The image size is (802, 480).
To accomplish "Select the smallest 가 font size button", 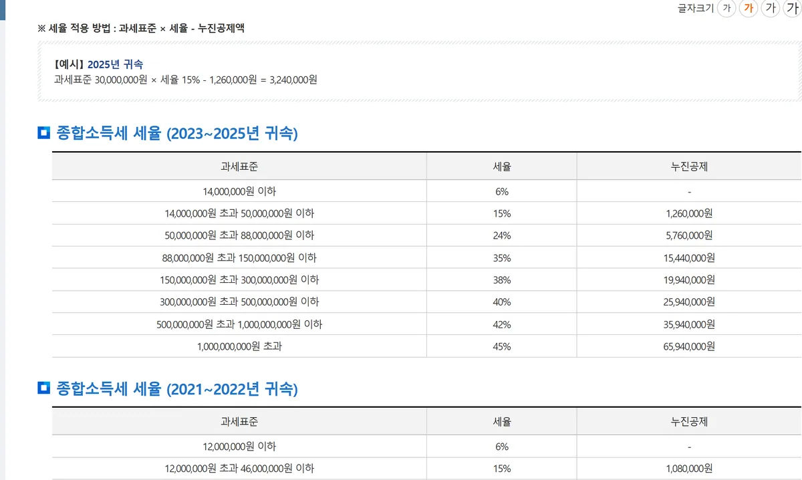I will coord(726,9).
